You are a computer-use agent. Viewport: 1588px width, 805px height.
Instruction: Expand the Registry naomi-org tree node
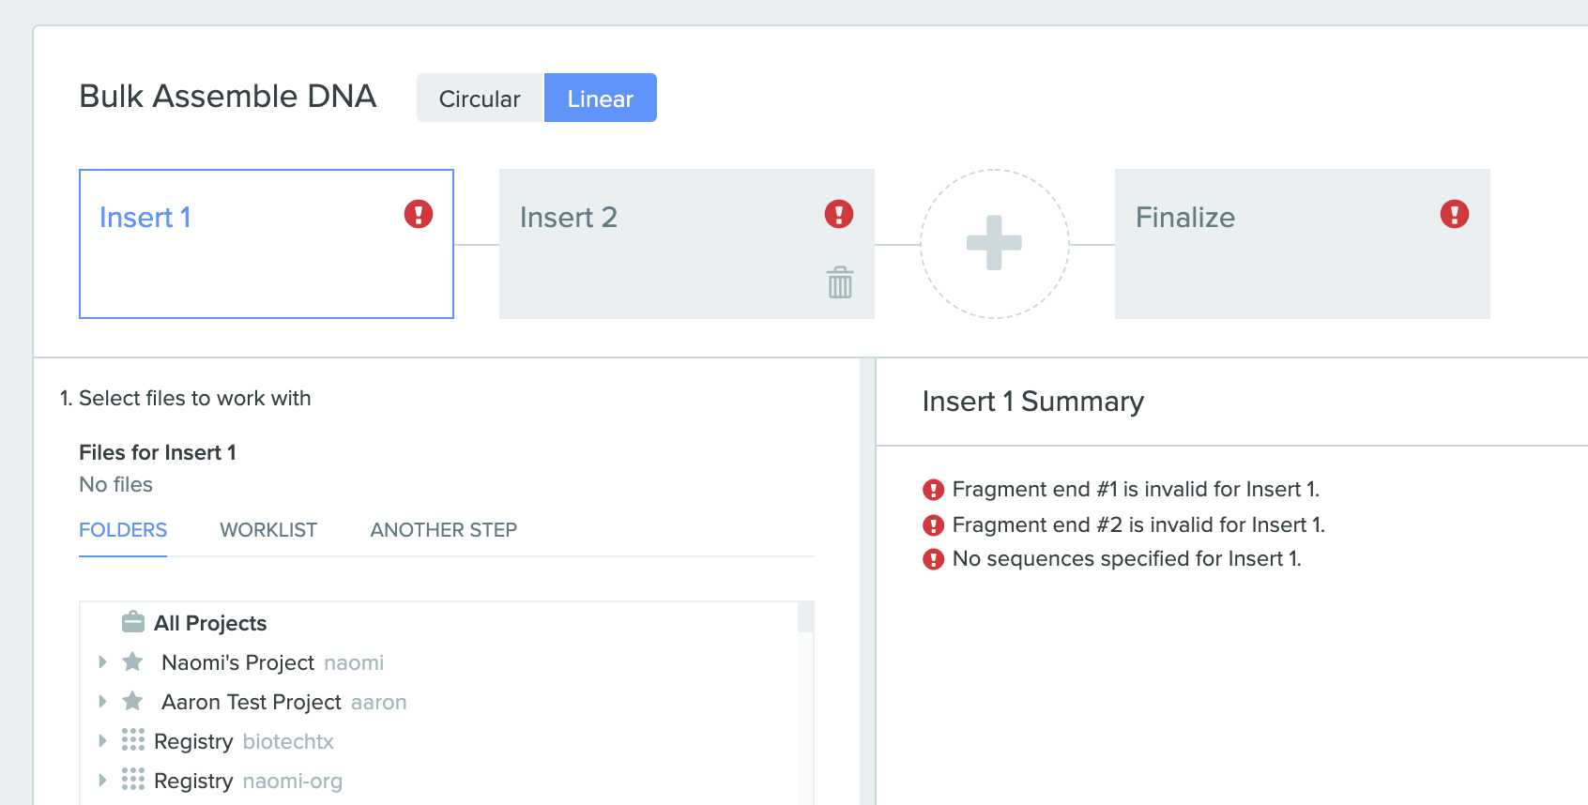coord(102,780)
